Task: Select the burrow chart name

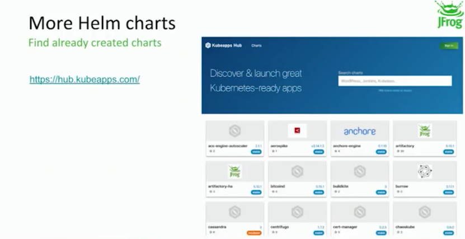Action: [x=402, y=186]
